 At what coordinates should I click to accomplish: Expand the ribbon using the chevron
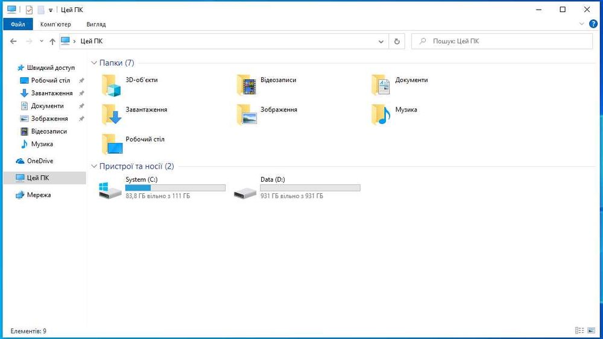[581, 24]
